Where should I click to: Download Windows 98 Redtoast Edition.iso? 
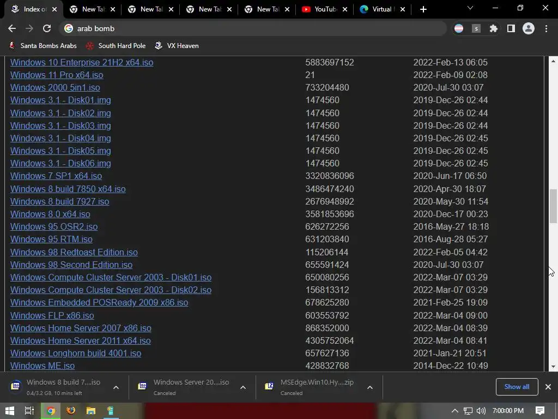click(74, 252)
